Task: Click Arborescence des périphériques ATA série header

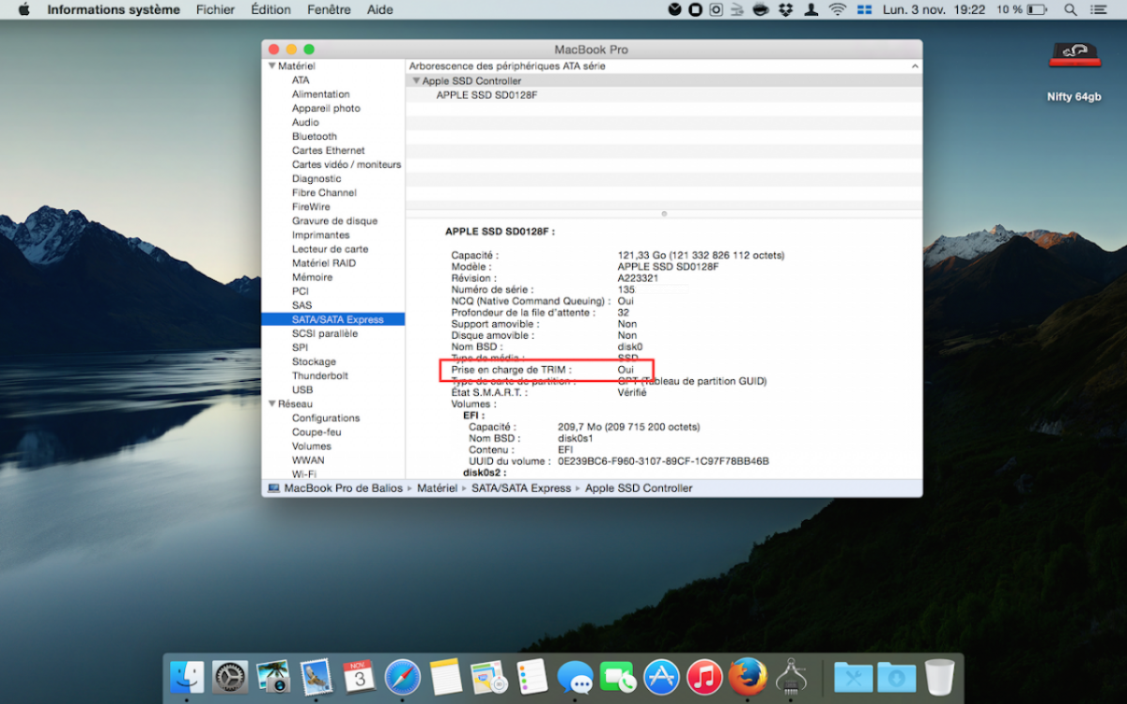Action: [507, 67]
